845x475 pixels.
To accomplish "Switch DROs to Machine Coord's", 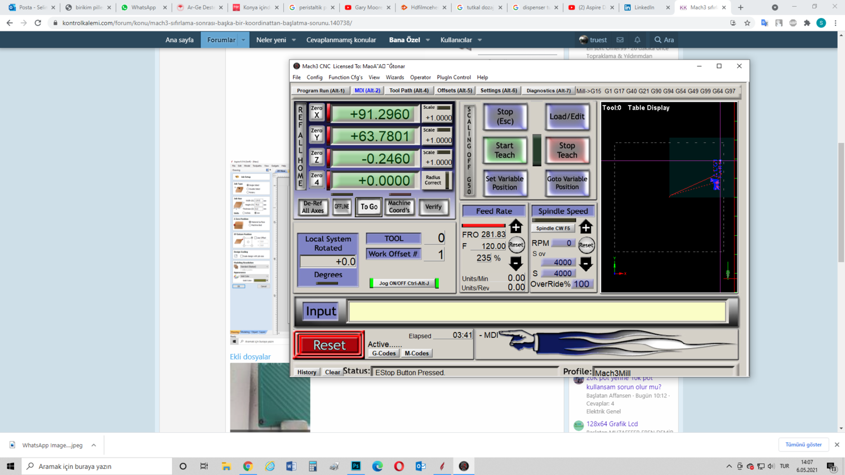I will [399, 207].
